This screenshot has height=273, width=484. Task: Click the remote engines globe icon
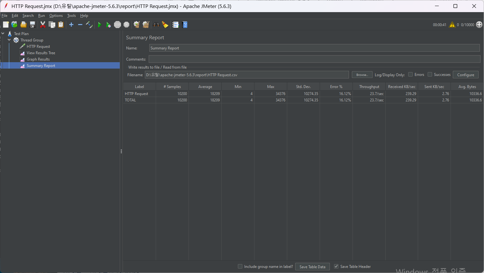479,25
